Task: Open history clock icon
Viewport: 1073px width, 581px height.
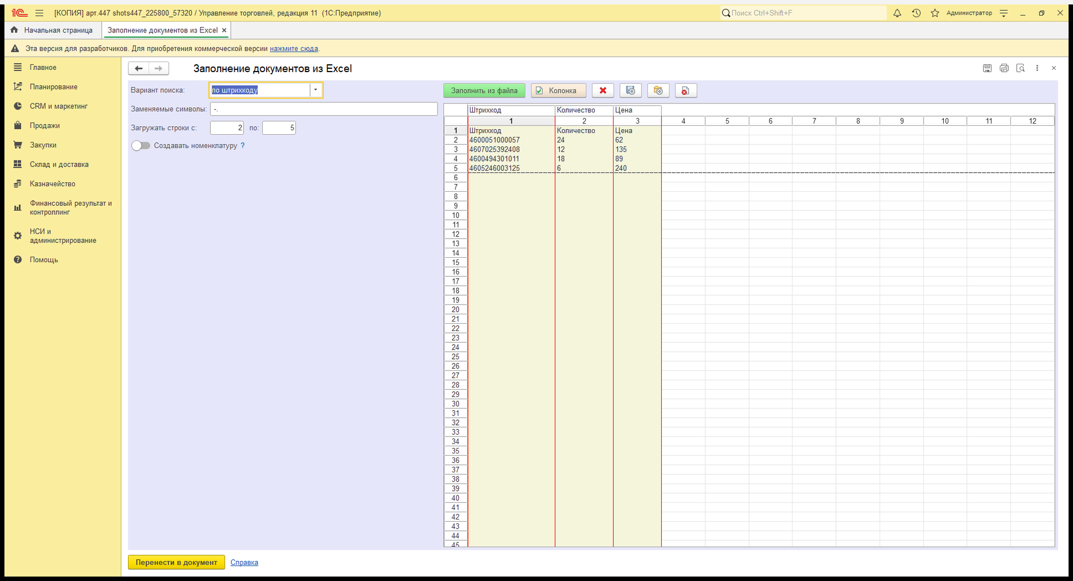Action: [916, 13]
